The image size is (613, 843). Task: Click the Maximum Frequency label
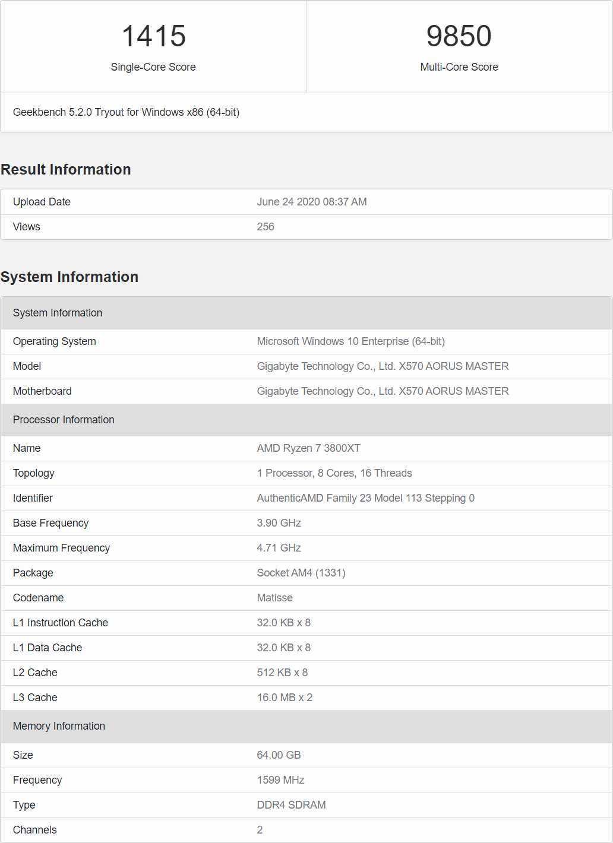pos(61,548)
